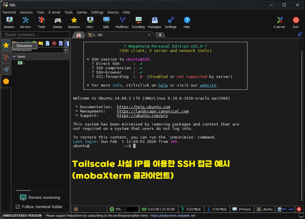Select the Tools knife sidebar tab
The width and height of the screenshot is (305, 219).
pyautogui.click(x=6, y=57)
